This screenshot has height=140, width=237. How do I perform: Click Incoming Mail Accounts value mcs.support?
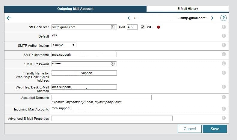click(x=61, y=108)
